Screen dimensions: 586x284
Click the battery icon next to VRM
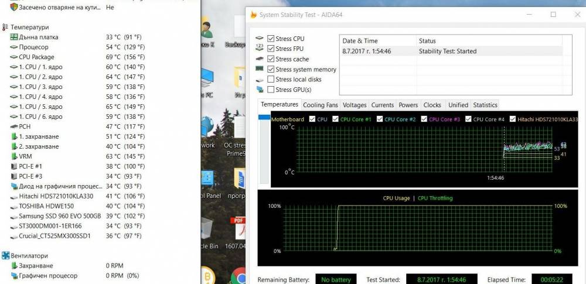pos(14,156)
